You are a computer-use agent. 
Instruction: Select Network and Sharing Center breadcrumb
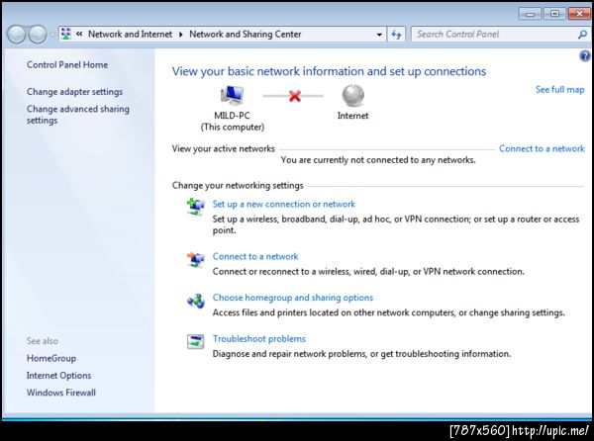[x=246, y=34]
